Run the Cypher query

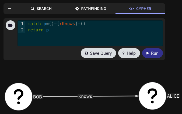click(152, 53)
